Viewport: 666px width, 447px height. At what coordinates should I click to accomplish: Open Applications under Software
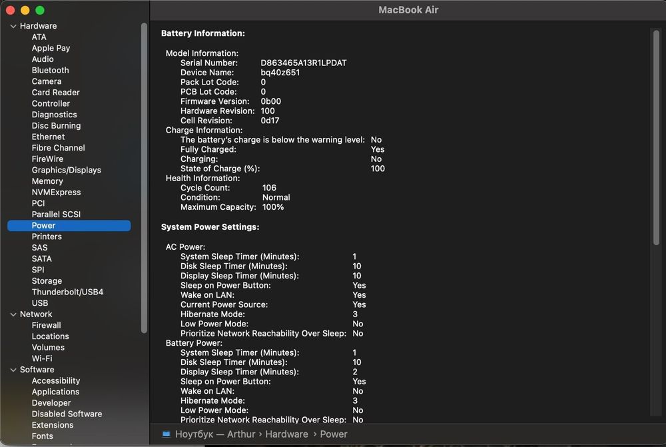pyautogui.click(x=55, y=392)
